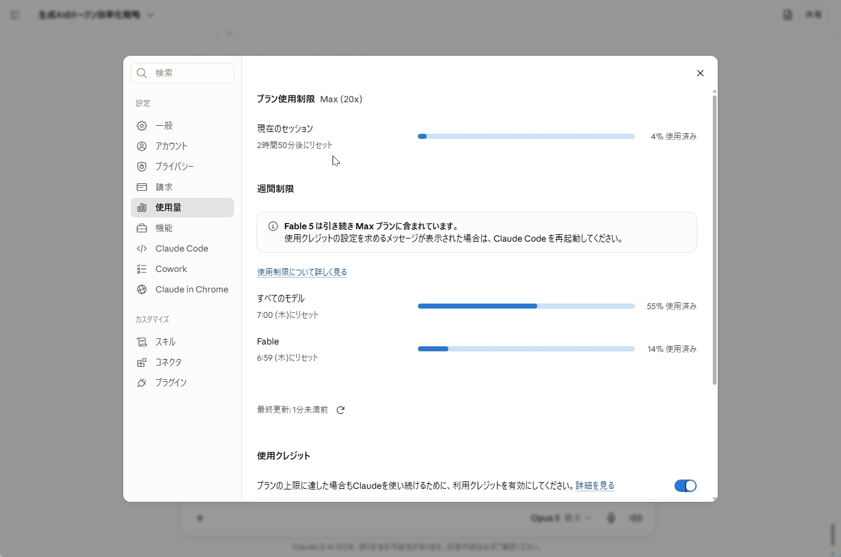Open 一般 settings page
The width and height of the screenshot is (841, 557).
(x=182, y=126)
